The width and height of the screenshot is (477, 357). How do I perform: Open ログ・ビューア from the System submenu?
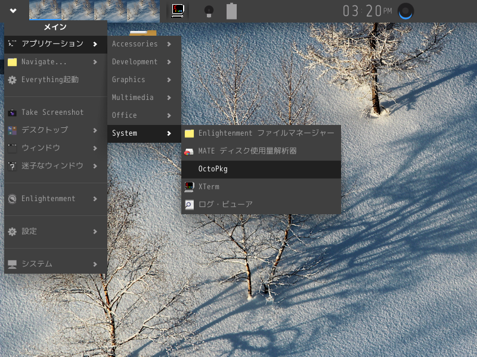pyautogui.click(x=261, y=205)
